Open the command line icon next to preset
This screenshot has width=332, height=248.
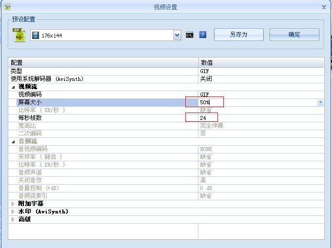click(x=190, y=35)
